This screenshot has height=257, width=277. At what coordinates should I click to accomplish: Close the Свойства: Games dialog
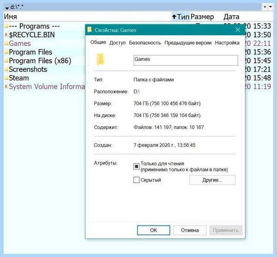click(x=238, y=30)
